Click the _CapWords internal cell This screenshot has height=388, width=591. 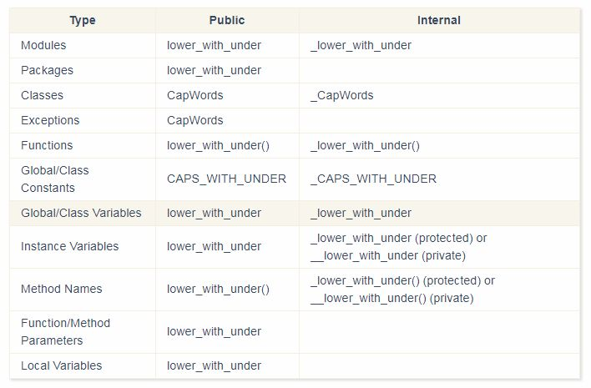point(341,95)
